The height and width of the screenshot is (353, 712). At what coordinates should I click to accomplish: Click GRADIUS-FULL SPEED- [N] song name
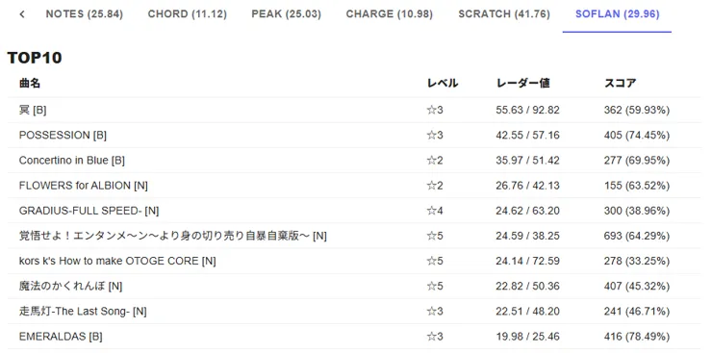coord(89,211)
